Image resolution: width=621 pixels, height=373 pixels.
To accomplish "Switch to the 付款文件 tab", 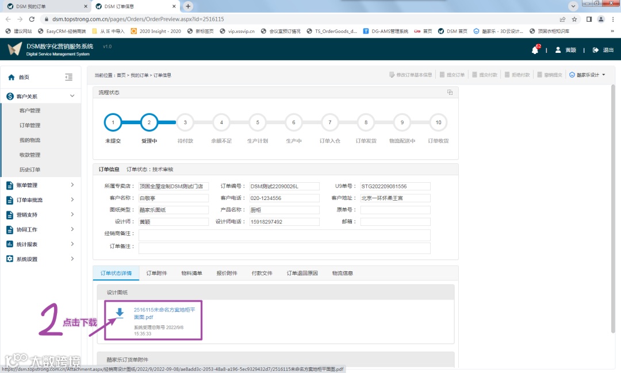I will (262, 273).
